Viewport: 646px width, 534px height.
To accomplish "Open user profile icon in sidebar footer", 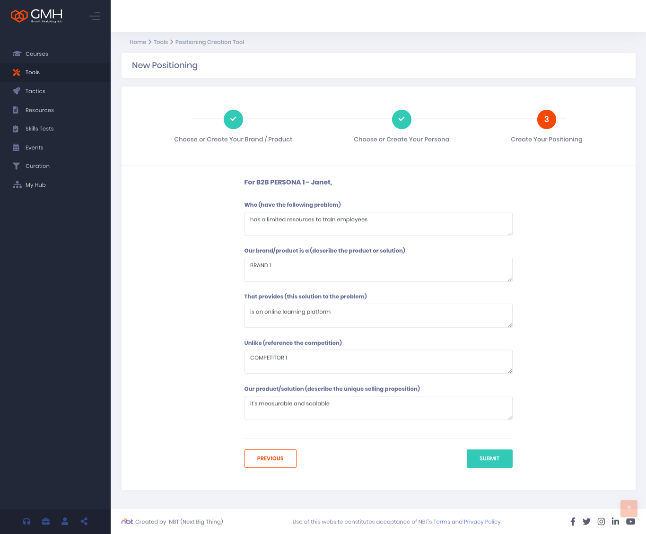I will 65,521.
